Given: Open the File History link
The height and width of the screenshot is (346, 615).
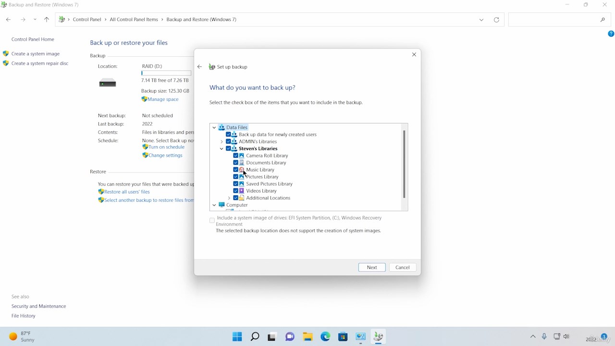Looking at the screenshot, I should pos(24,316).
